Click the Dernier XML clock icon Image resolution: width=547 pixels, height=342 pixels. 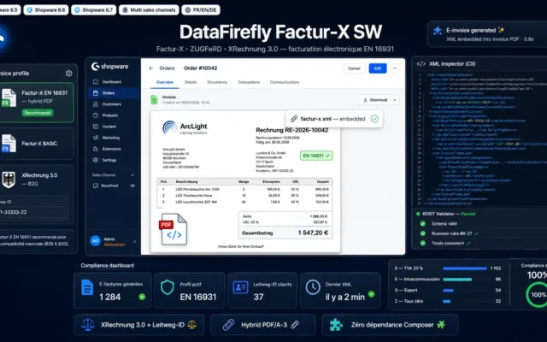313,287
